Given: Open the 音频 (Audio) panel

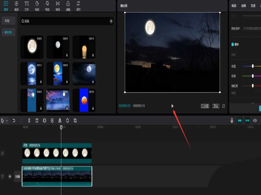Looking at the screenshot, I should (16, 6).
